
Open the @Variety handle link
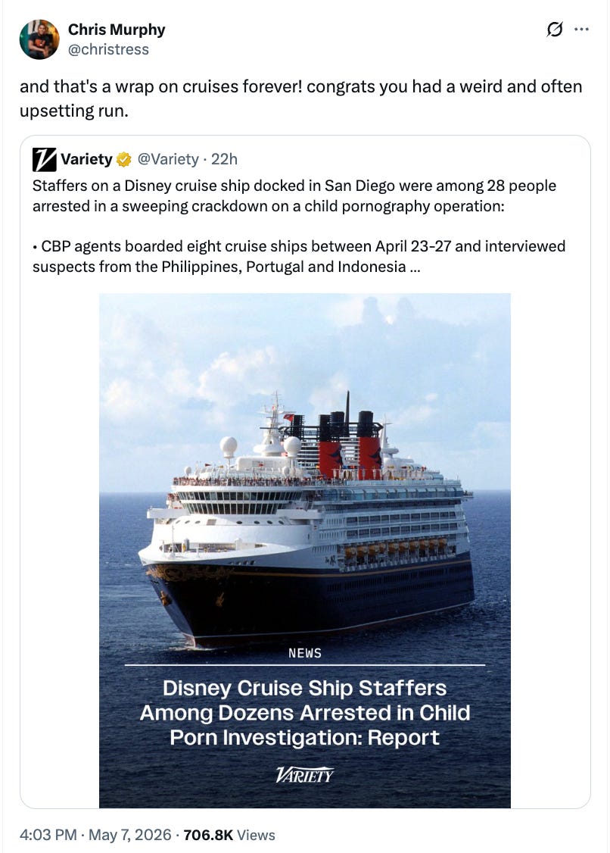(168, 159)
